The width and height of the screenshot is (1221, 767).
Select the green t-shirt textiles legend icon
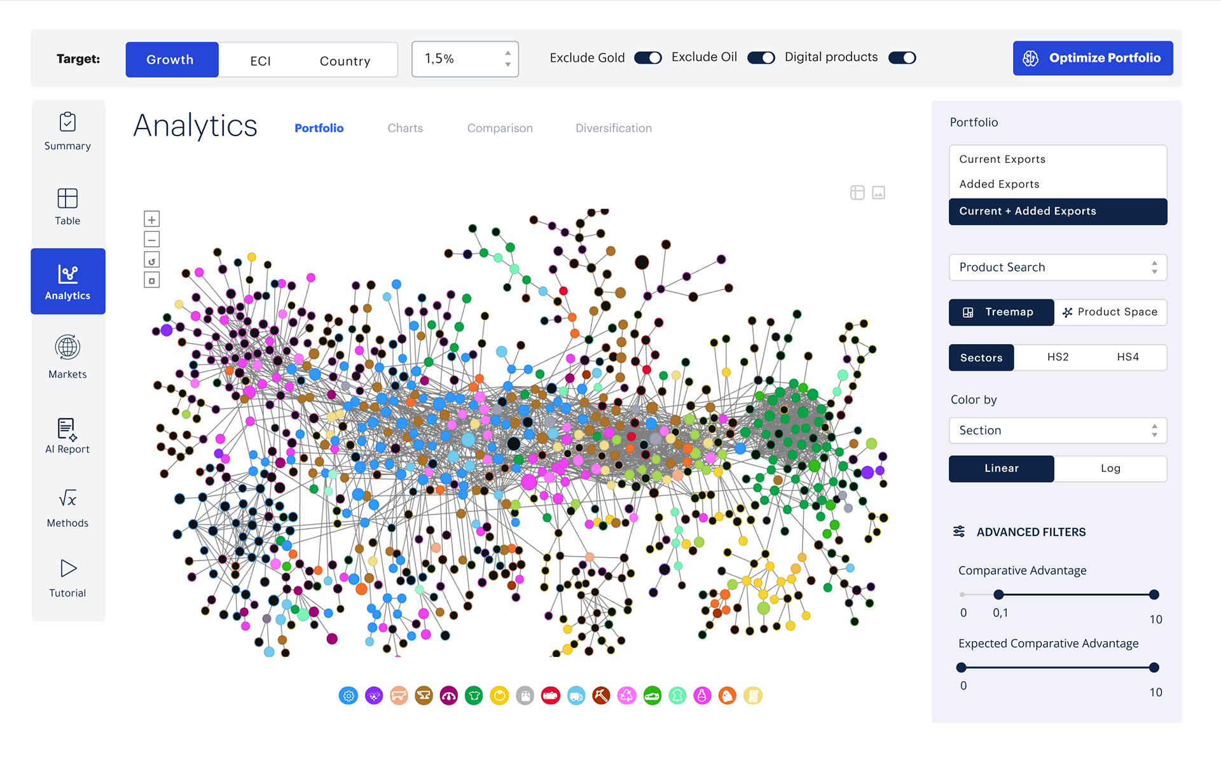(x=474, y=696)
